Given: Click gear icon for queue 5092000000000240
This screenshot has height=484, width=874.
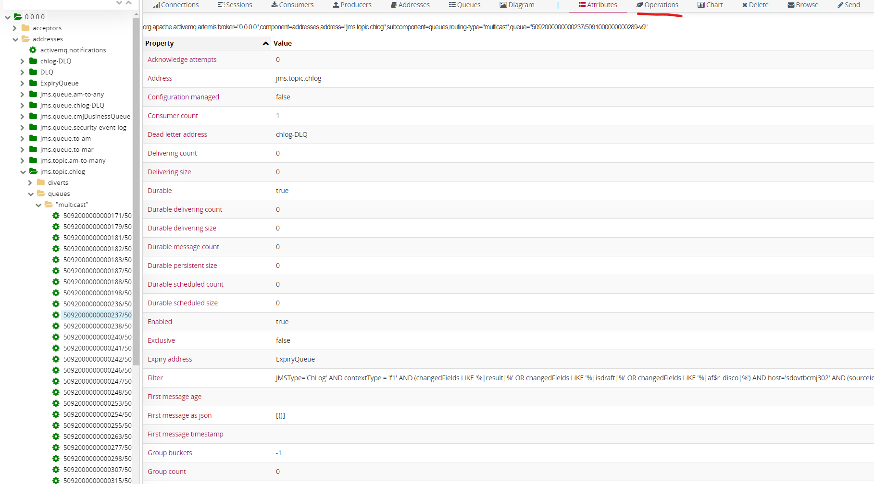Looking at the screenshot, I should (56, 337).
